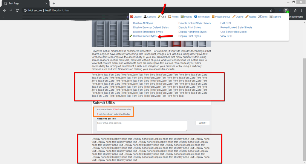Bookmark this page with the star icon
The image size is (306, 164).
[271, 10]
